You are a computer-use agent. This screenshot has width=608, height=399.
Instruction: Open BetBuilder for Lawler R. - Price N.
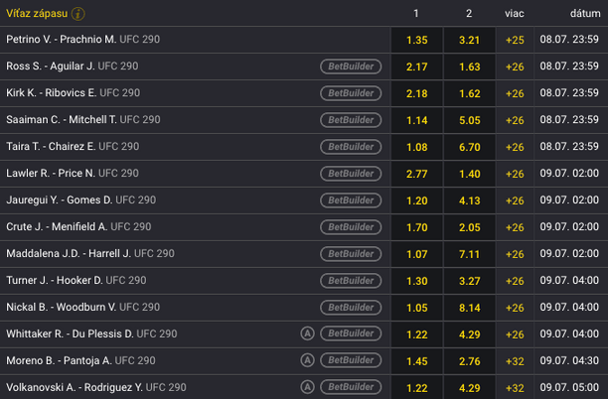point(351,173)
